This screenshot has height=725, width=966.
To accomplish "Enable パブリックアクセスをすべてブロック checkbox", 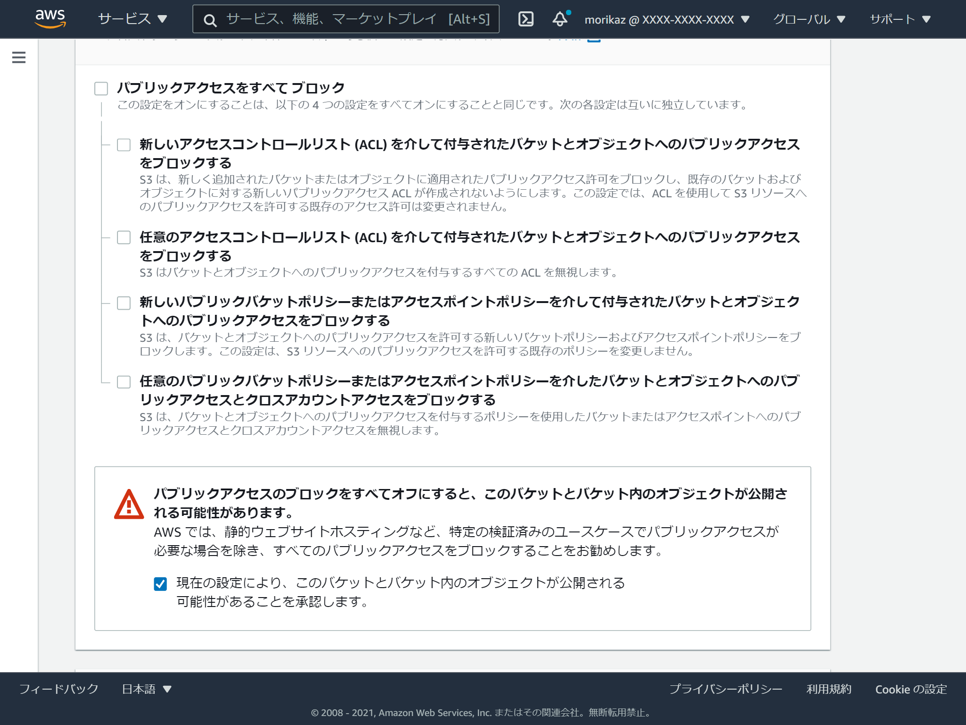I will pos(100,87).
